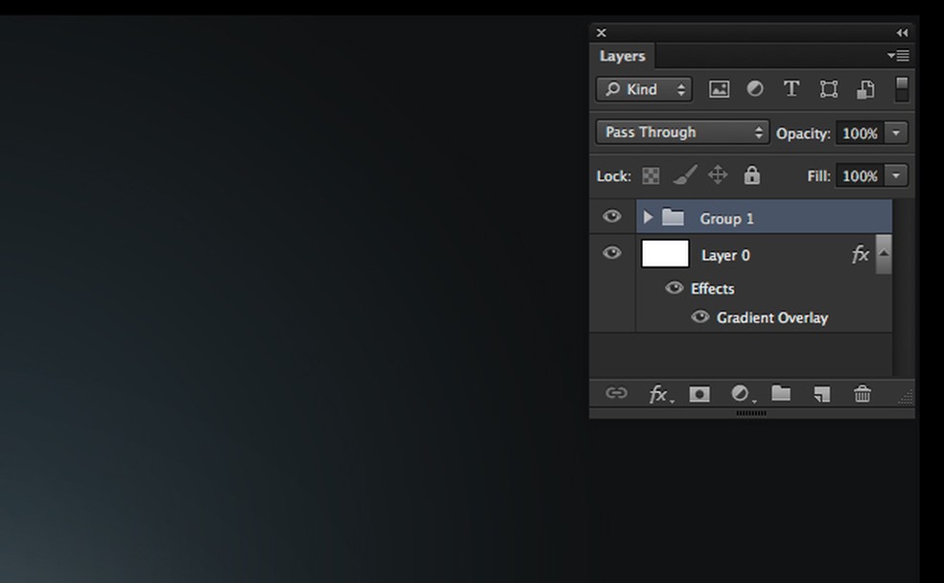Lock image pixels with brush icon
This screenshot has height=583, width=944.
click(685, 175)
